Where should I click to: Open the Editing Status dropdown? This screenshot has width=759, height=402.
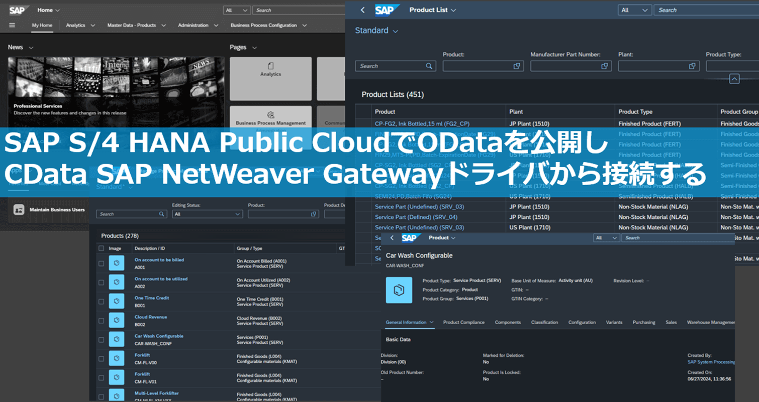coord(208,214)
